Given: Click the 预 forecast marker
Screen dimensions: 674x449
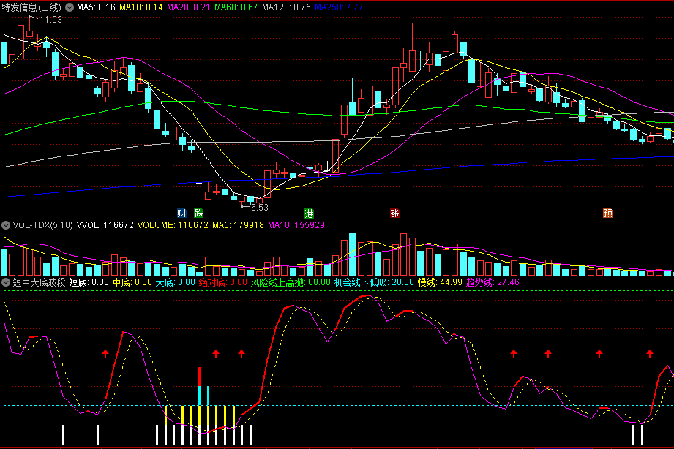Looking at the screenshot, I should tap(608, 213).
